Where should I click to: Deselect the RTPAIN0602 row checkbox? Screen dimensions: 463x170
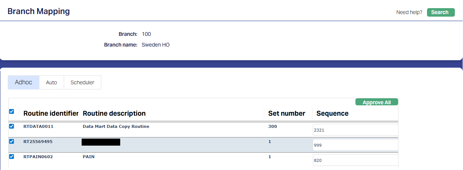[x=12, y=156]
